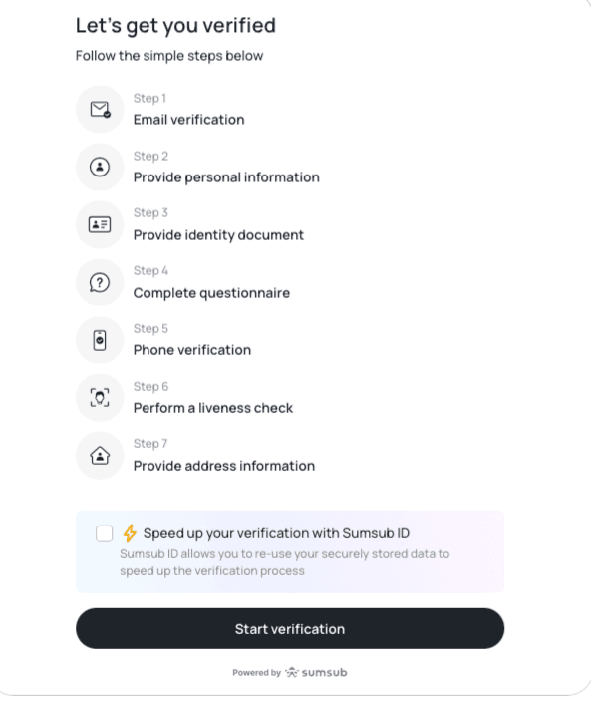Select the Phone verification step label
This screenshot has height=702, width=591.
pos(192,350)
